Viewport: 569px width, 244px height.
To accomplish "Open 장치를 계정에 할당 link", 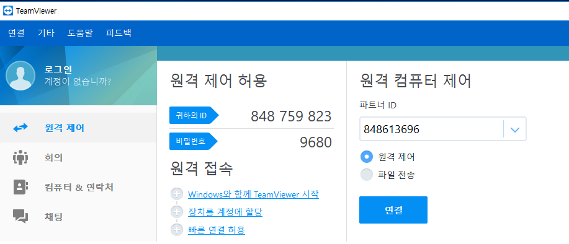I will click(225, 212).
